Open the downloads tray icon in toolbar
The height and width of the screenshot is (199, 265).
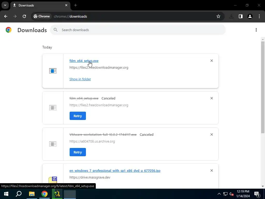point(231,16)
